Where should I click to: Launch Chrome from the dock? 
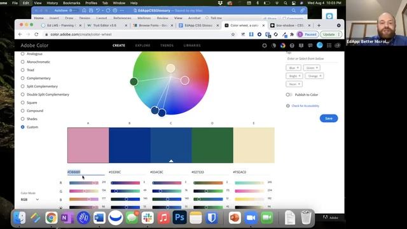52,218
